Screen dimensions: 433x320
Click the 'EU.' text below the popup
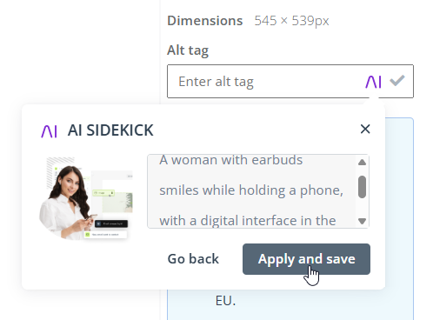click(225, 301)
